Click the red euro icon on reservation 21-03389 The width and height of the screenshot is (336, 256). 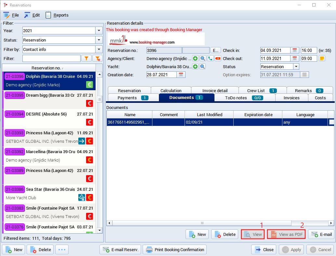click(90, 179)
